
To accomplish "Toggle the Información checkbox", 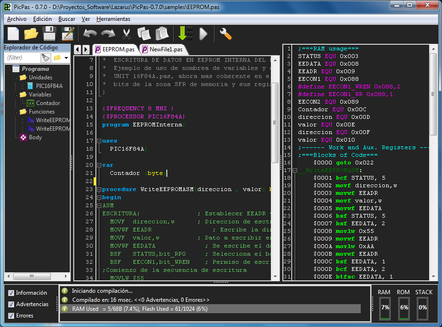I will [11, 293].
